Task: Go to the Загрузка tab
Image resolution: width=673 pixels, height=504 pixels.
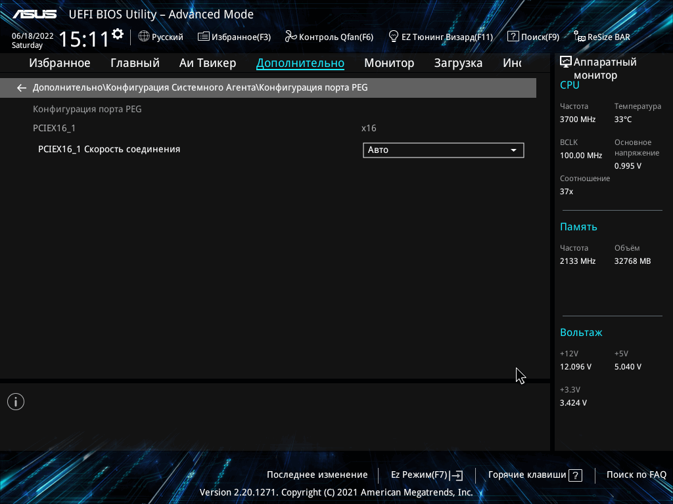Action: [x=458, y=63]
